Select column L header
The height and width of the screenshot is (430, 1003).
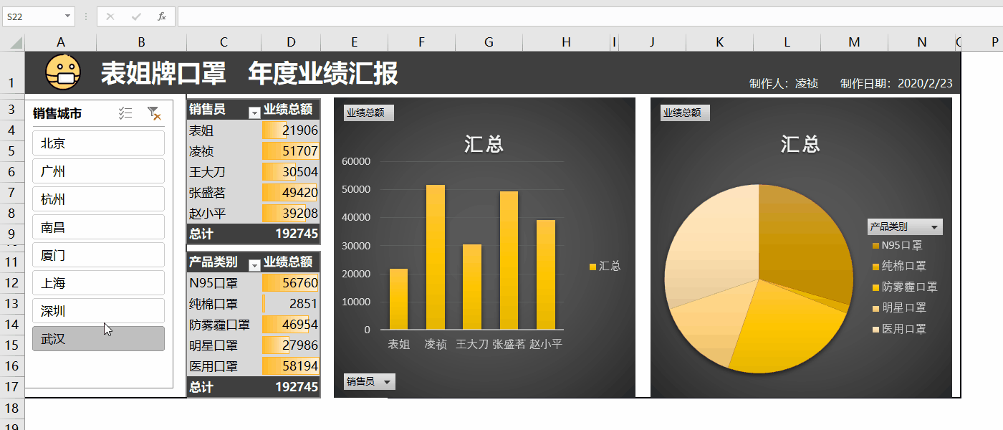787,43
